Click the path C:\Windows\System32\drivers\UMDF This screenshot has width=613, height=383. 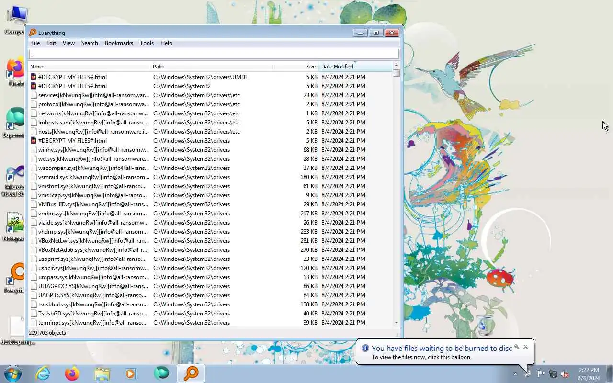[x=201, y=77]
